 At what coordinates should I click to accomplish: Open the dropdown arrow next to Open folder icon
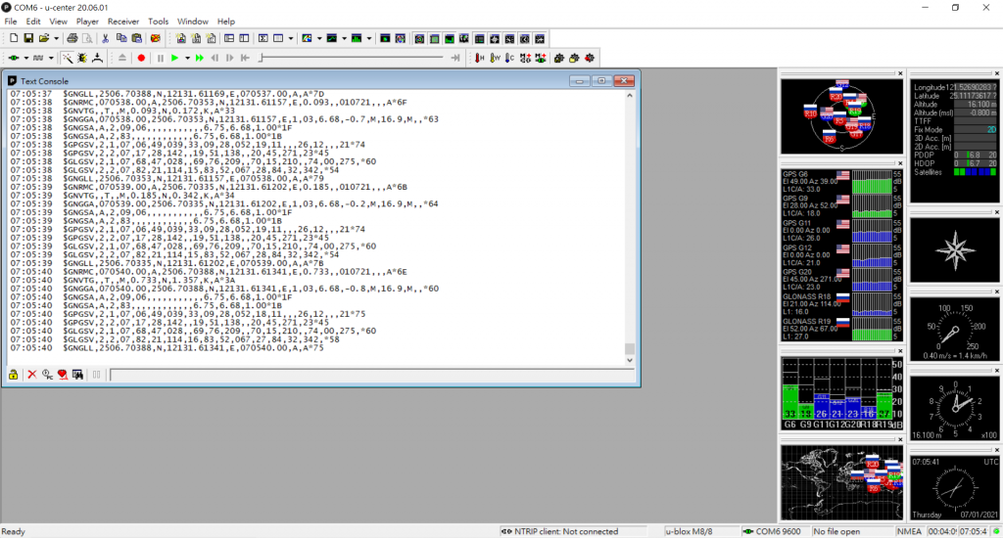click(54, 38)
